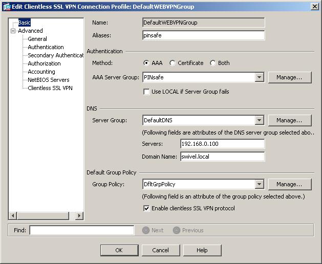Click Manage for AAA Server Group
The height and width of the screenshot is (264, 322).
point(290,77)
